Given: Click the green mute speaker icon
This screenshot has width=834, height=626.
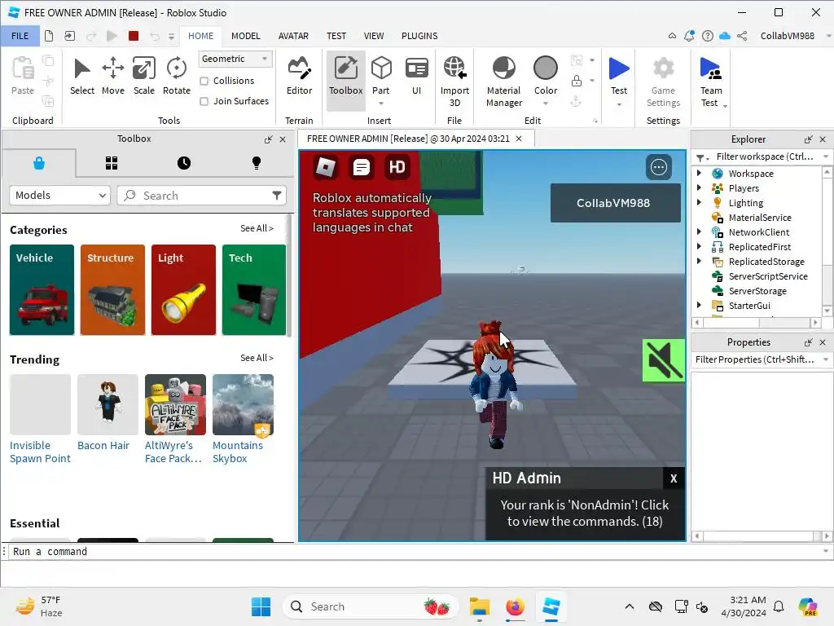Looking at the screenshot, I should click(663, 360).
